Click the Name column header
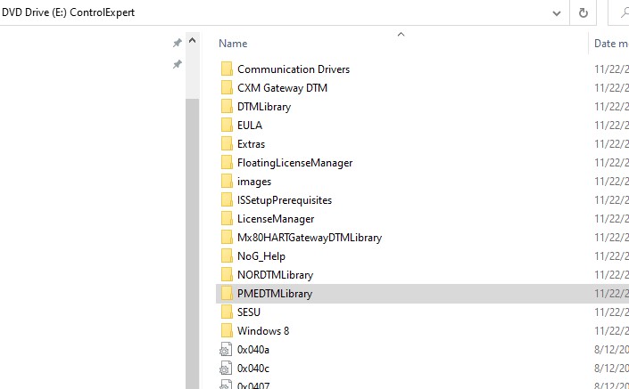 tap(233, 44)
